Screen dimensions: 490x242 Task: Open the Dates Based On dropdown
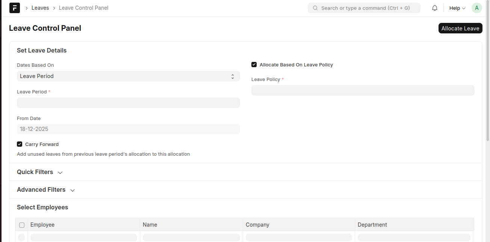click(x=128, y=76)
